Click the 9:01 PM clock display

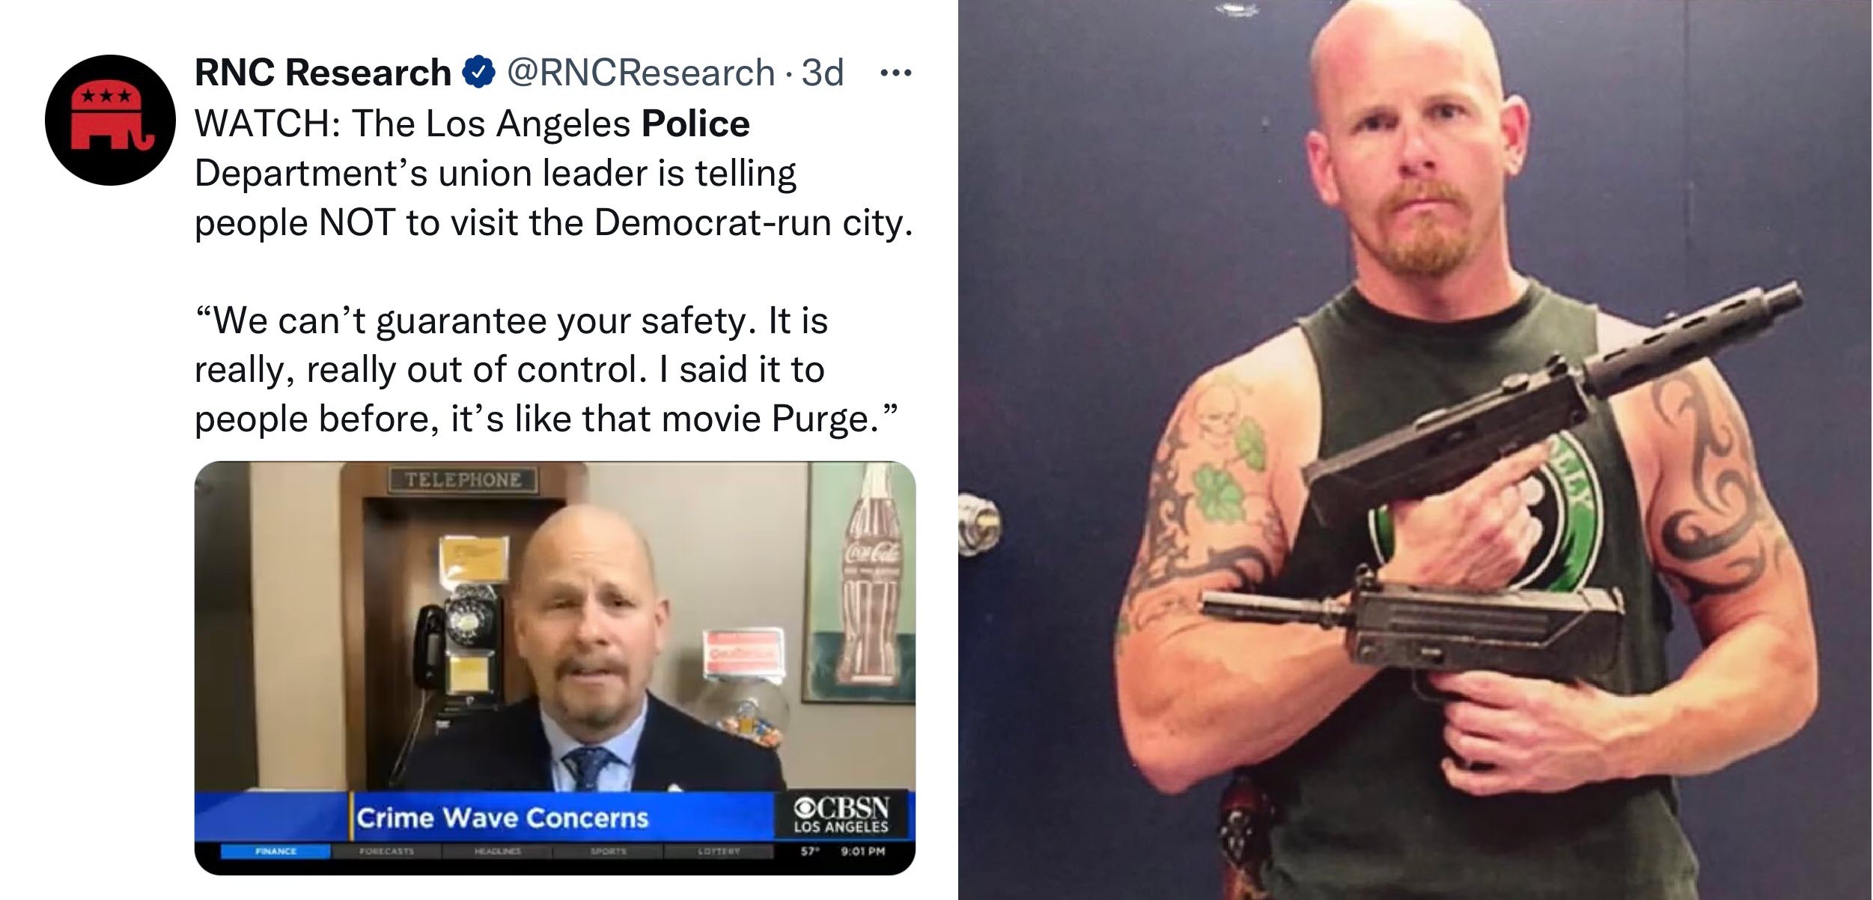click(863, 851)
